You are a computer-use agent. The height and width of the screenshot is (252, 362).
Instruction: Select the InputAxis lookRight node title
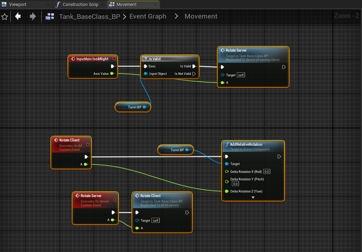(92, 59)
